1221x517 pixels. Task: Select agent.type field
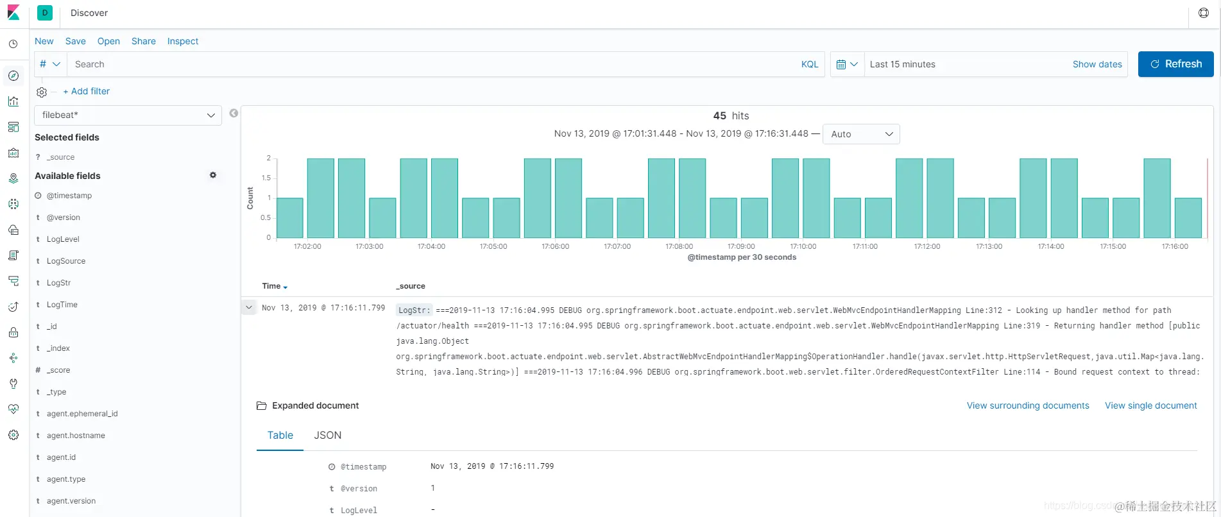coord(65,479)
